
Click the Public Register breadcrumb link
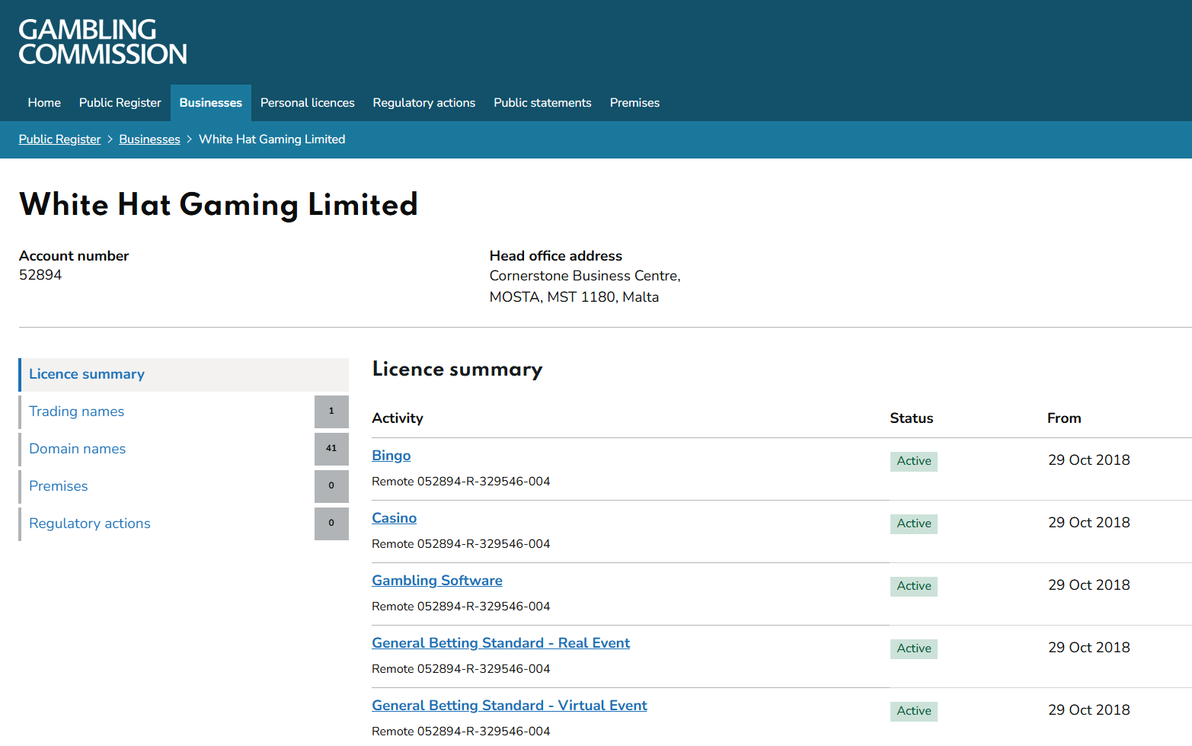click(x=59, y=139)
